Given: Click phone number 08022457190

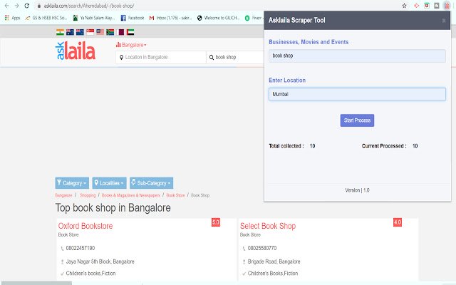Looking at the screenshot, I should pos(81,248).
